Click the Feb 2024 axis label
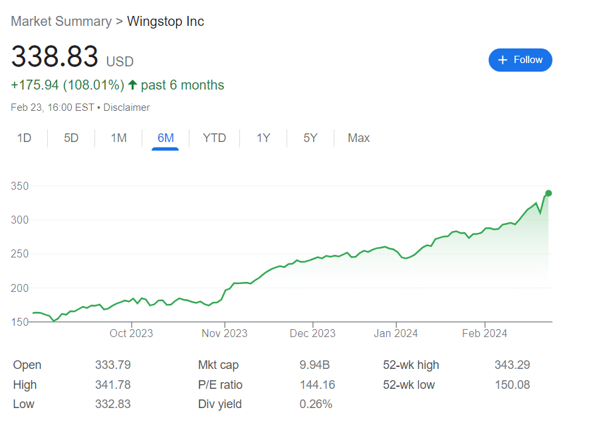 tap(485, 333)
